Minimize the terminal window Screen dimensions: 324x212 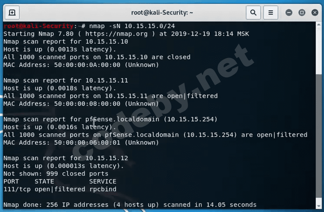point(289,13)
